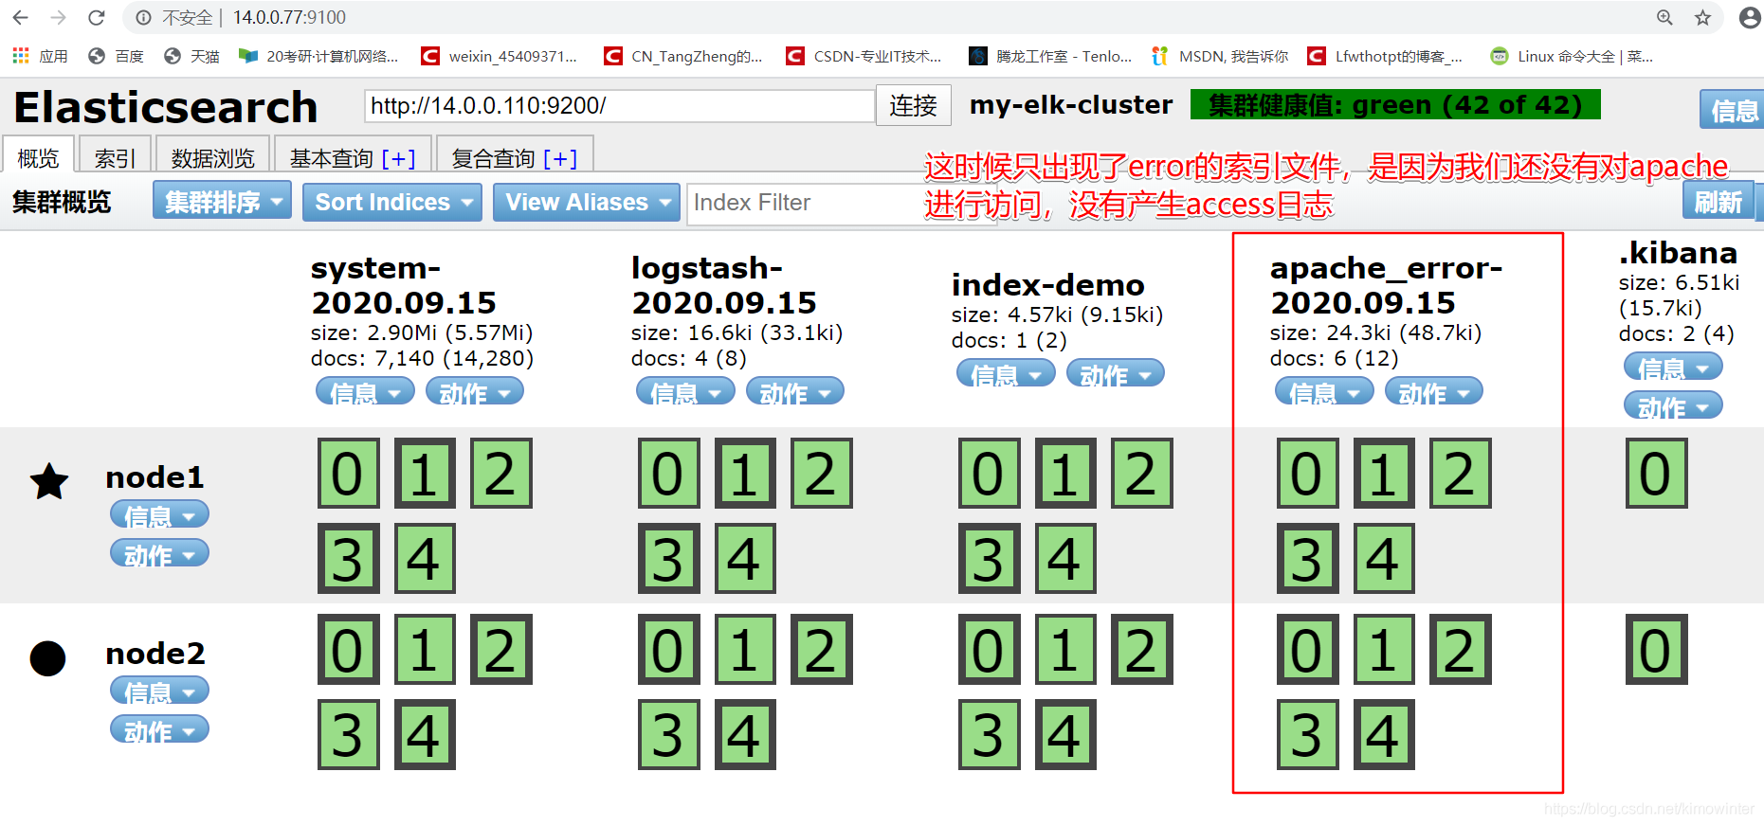This screenshot has width=1764, height=826.
Task: Expand 动作 dropdown for .kibana index
Action: click(1673, 405)
